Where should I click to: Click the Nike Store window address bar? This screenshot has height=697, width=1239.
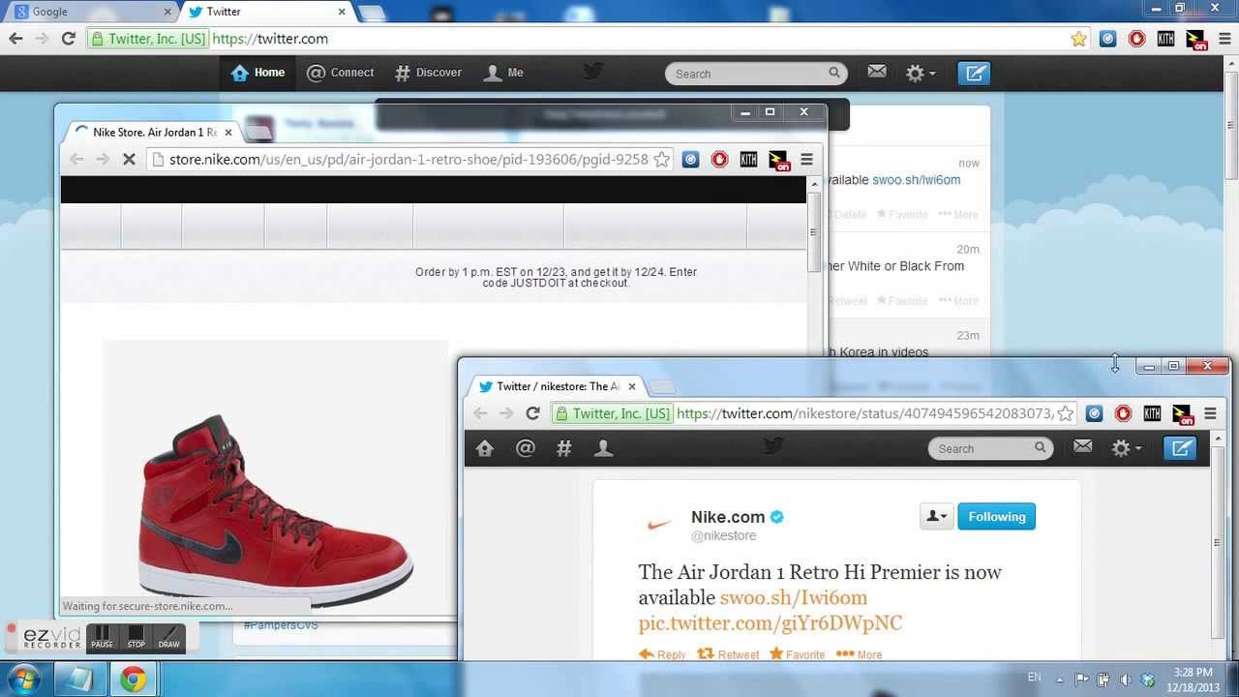pos(410,160)
